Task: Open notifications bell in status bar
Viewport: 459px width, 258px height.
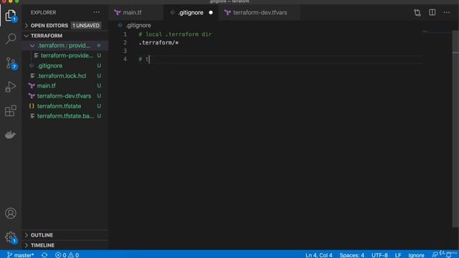Action: 448,255
